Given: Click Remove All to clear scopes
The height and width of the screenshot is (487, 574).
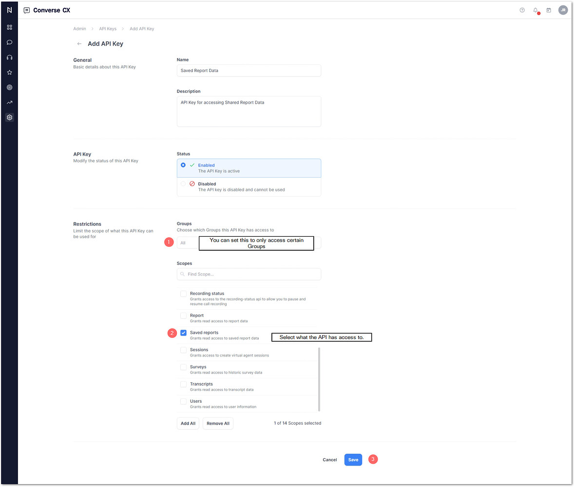Looking at the screenshot, I should tap(218, 423).
